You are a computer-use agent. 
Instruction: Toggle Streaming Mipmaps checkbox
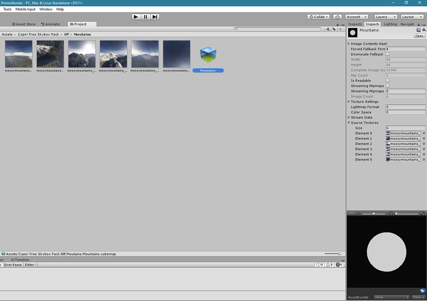click(x=387, y=86)
